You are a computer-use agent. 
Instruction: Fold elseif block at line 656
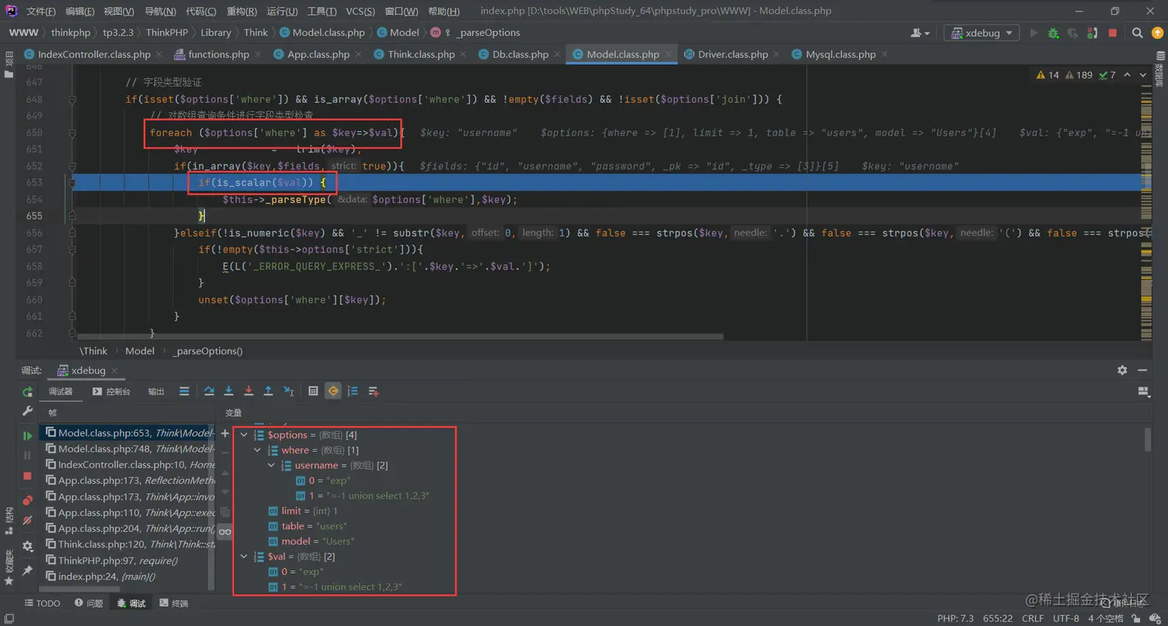[x=72, y=233]
